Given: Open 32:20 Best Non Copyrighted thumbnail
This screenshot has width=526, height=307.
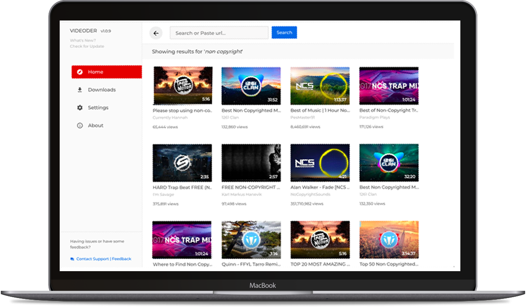Looking at the screenshot, I should 389,163.
